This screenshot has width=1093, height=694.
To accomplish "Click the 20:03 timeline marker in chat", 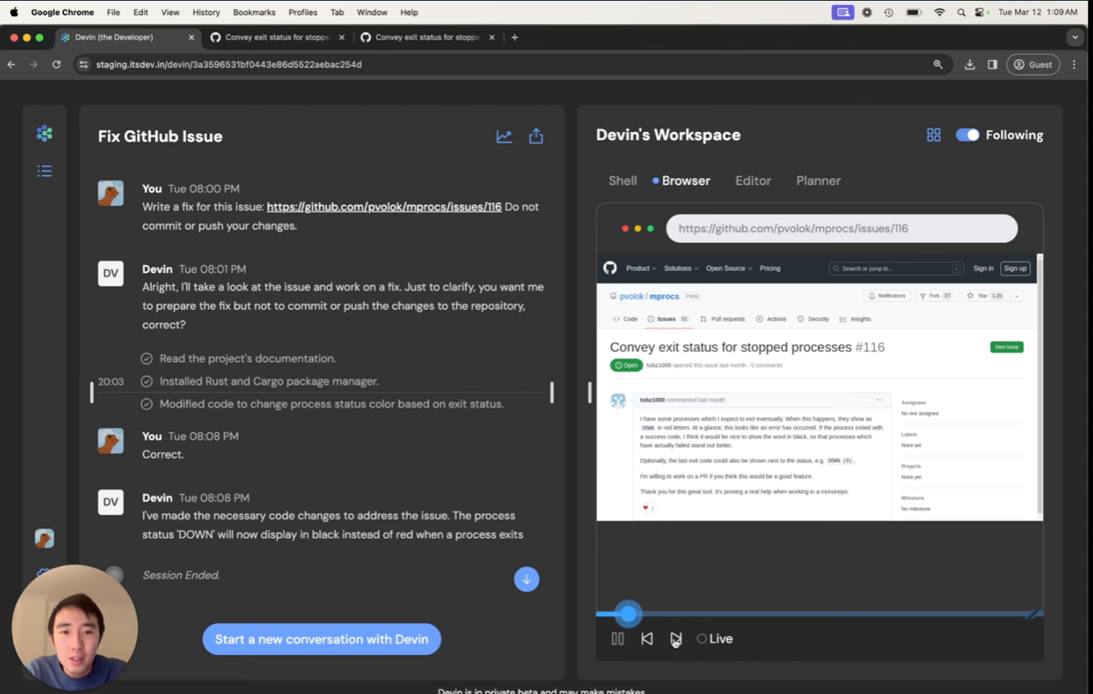I will pos(111,382).
